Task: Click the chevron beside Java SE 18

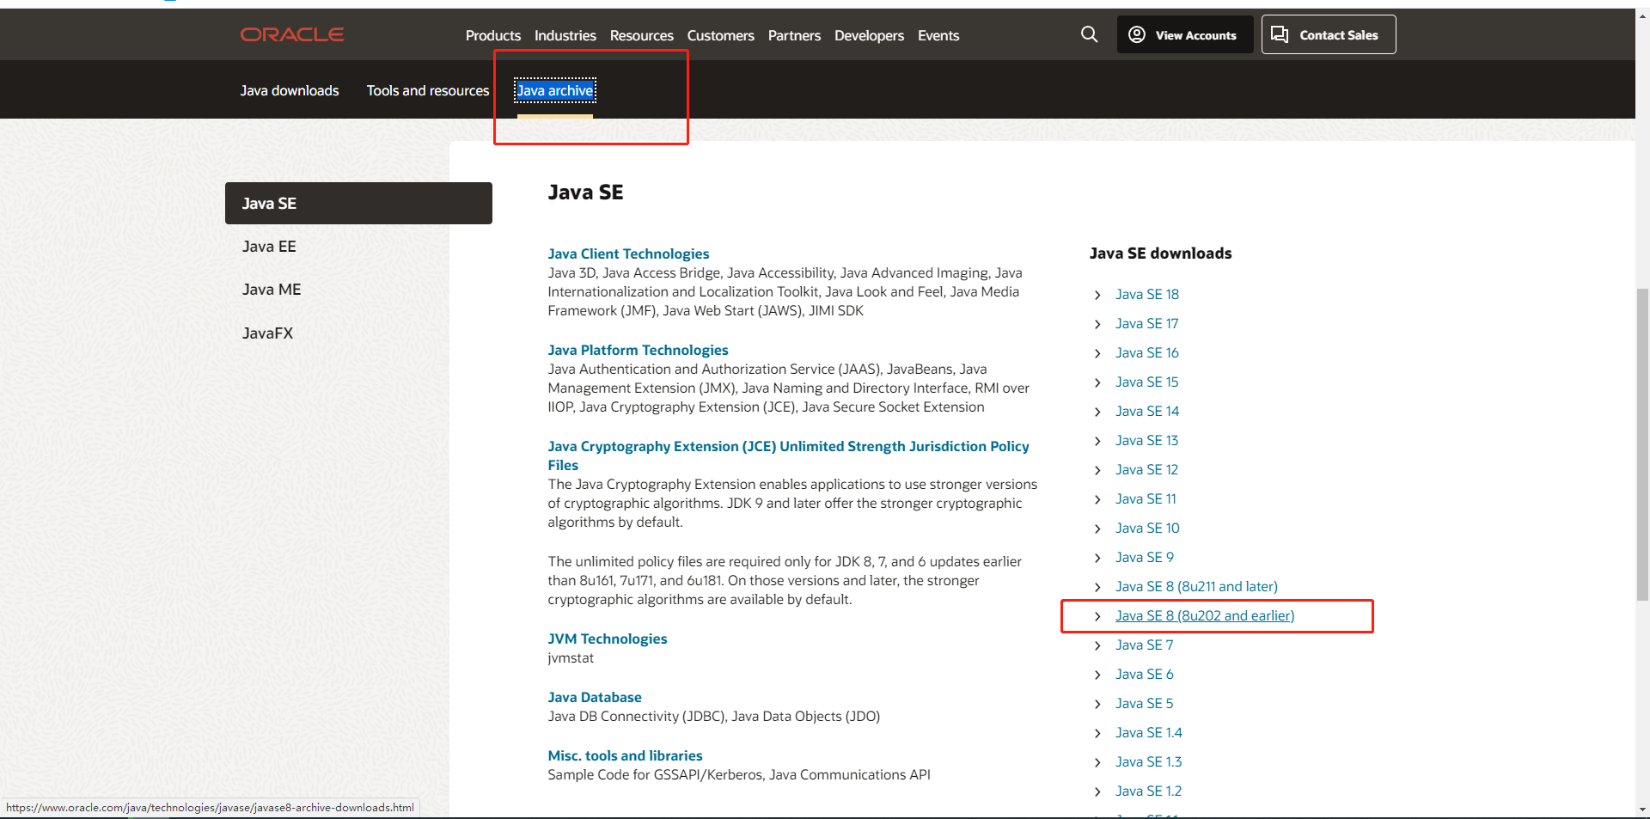Action: [x=1097, y=295]
